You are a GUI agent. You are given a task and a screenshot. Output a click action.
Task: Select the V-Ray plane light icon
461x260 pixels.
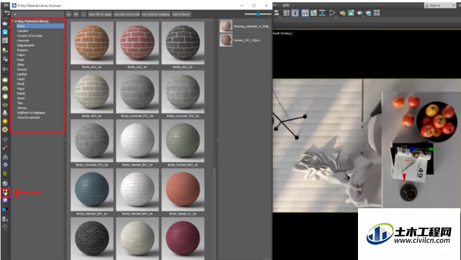click(5, 80)
